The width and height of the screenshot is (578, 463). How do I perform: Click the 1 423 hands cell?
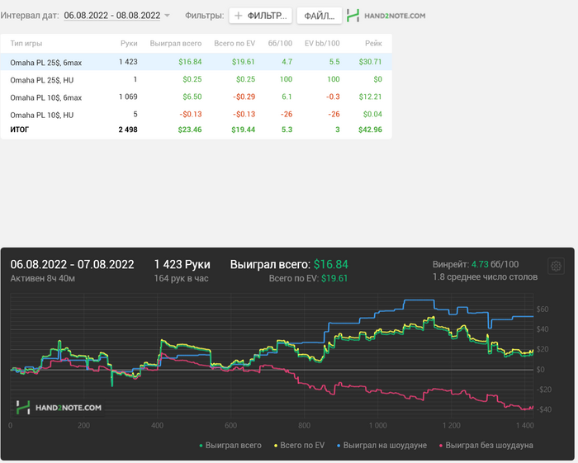pyautogui.click(x=128, y=62)
